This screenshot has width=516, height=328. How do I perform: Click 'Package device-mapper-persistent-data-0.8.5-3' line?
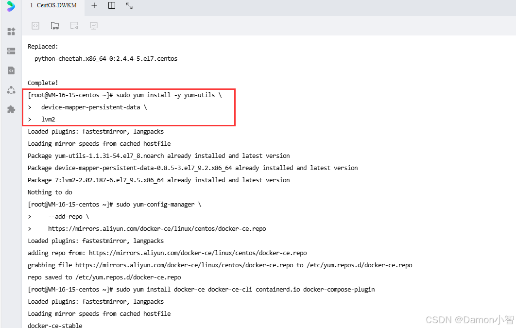click(192, 168)
